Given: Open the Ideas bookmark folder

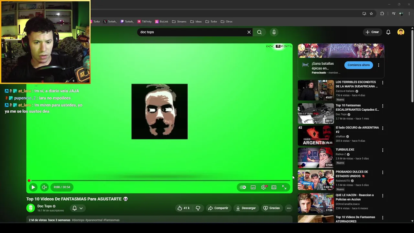Looking at the screenshot, I should pos(196,22).
